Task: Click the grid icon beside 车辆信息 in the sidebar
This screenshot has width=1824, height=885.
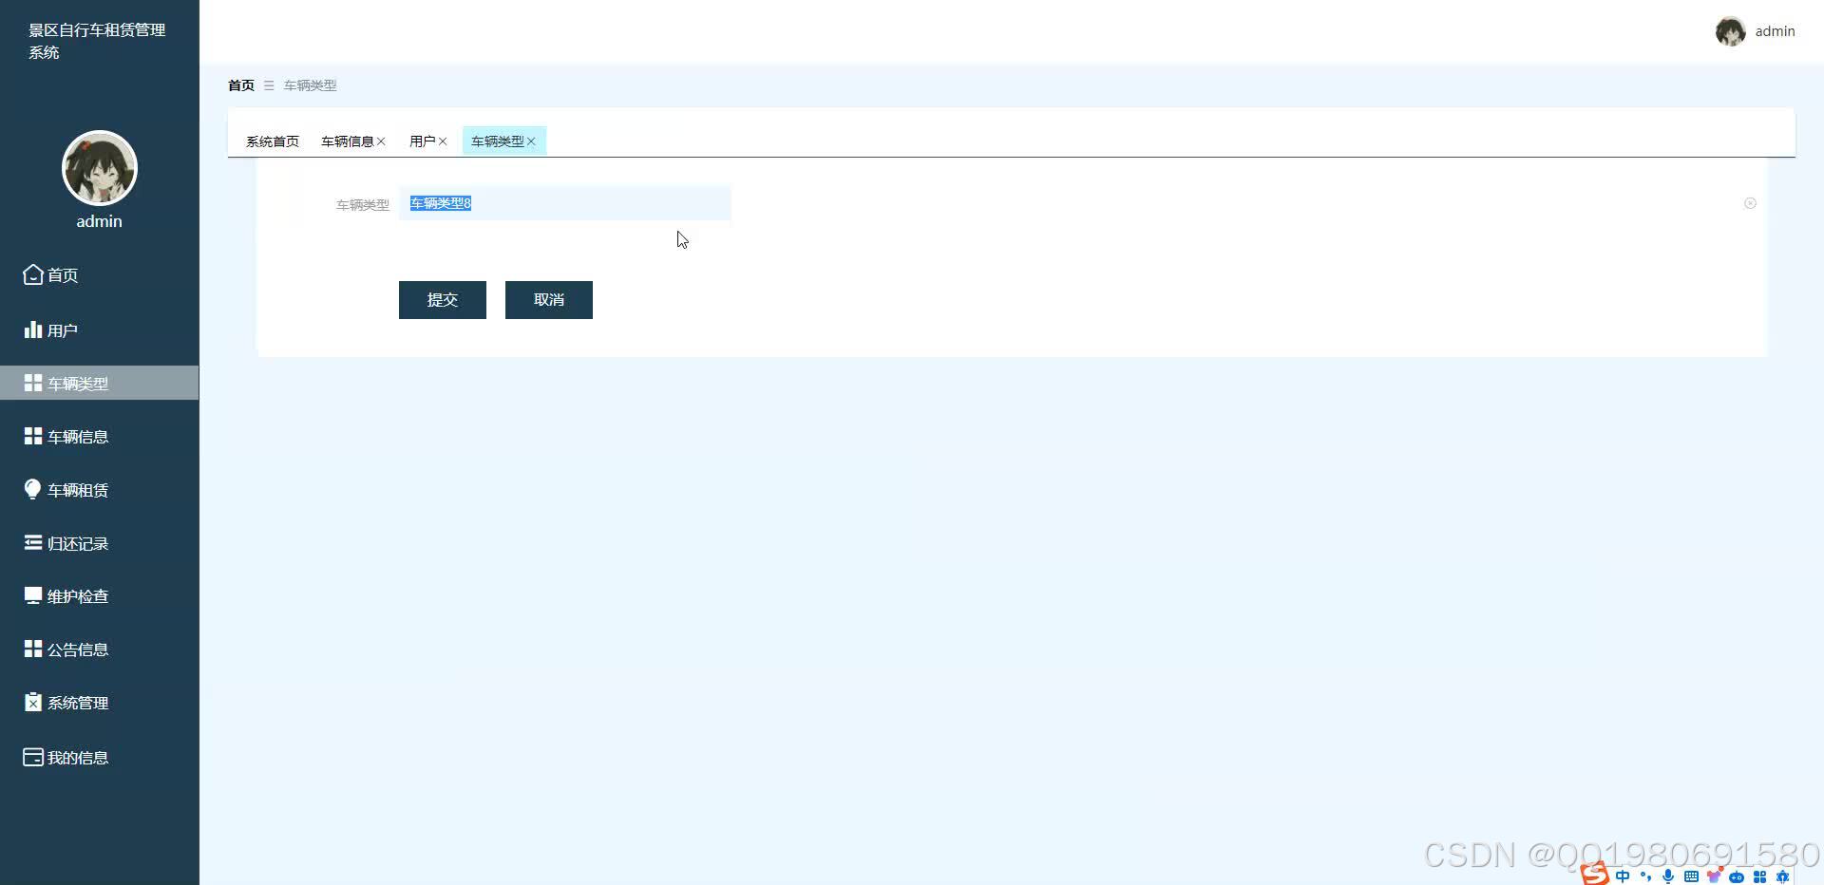Action: (33, 436)
